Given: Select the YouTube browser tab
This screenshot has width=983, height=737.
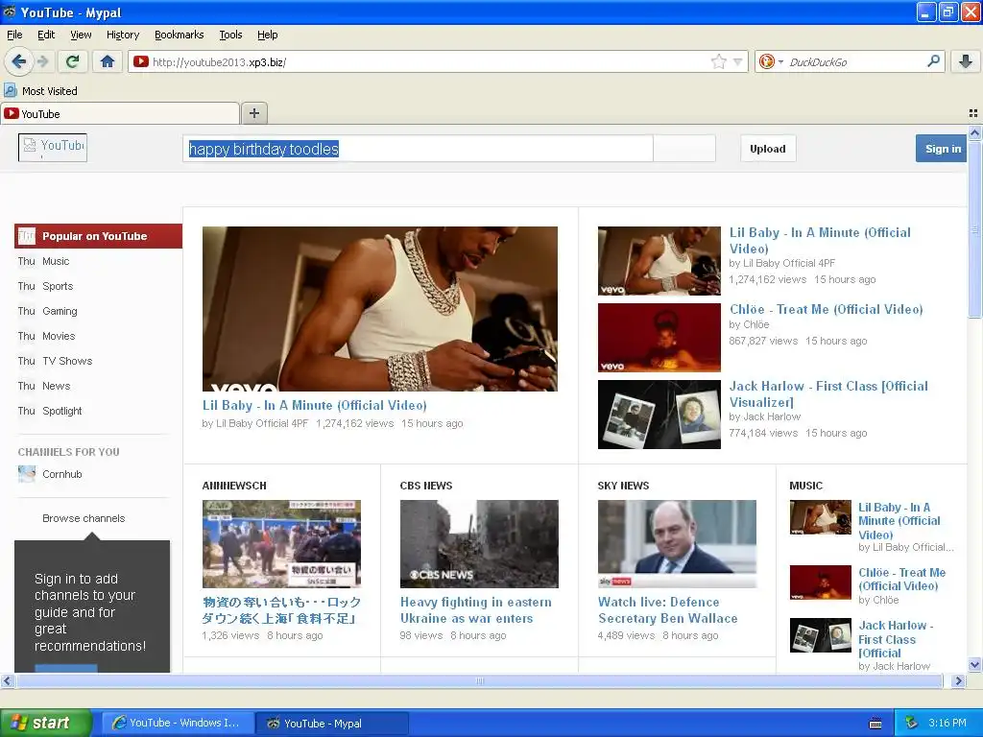Looking at the screenshot, I should (x=120, y=114).
